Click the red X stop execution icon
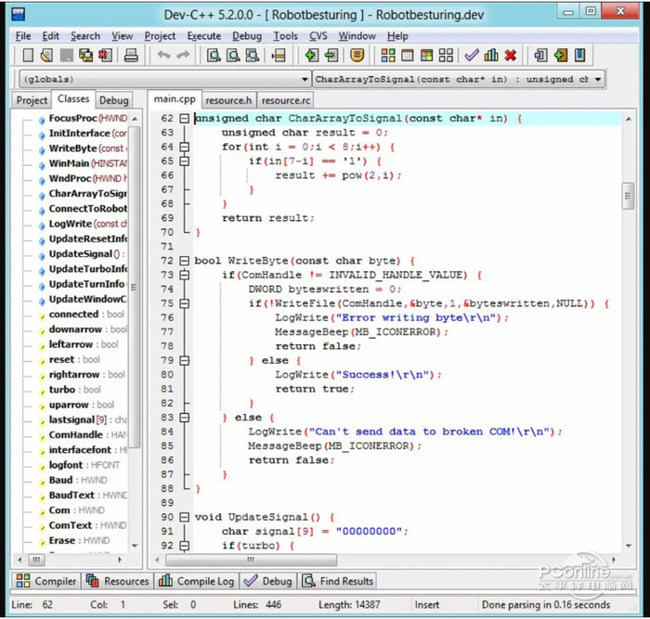 [510, 56]
